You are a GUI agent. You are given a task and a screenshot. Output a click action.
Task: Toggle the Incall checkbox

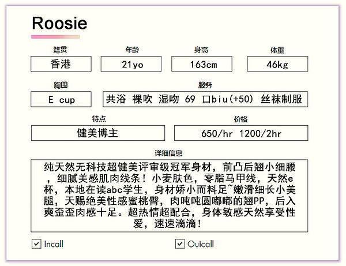(36, 244)
